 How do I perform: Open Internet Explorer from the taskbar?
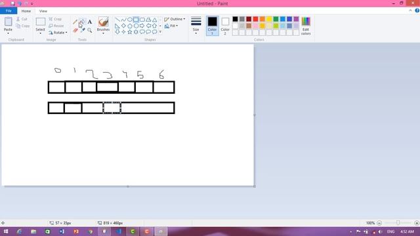[x=19, y=231]
